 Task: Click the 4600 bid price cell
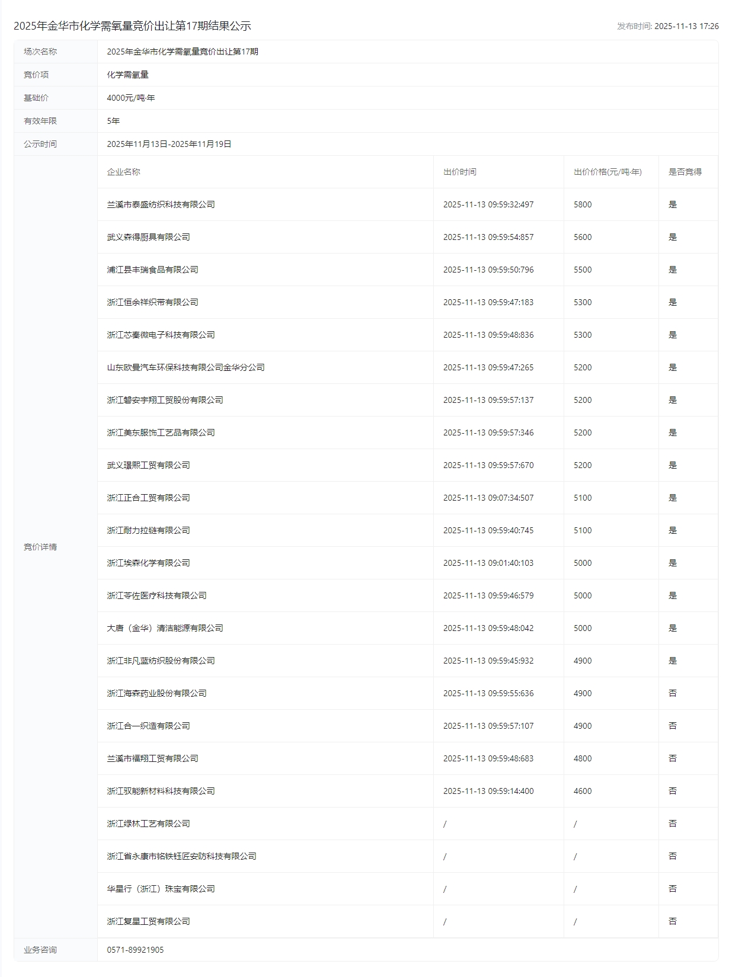(582, 791)
